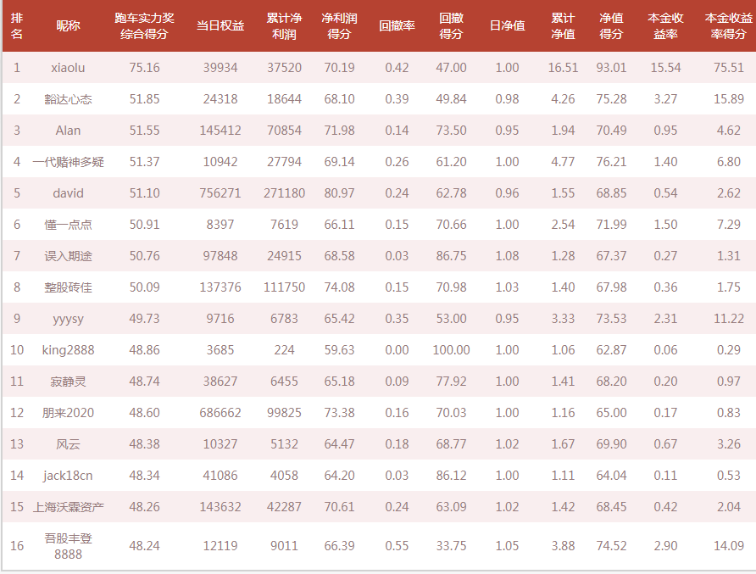
Task: Select king2888's 回撤得分 value 100.00
Action: click(x=451, y=350)
